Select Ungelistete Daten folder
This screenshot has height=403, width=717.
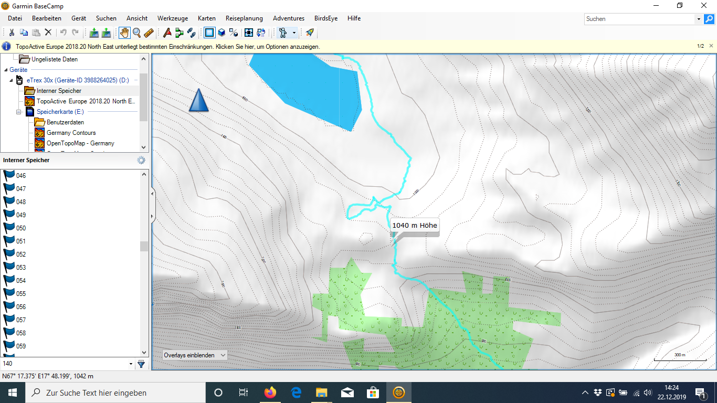click(x=55, y=59)
